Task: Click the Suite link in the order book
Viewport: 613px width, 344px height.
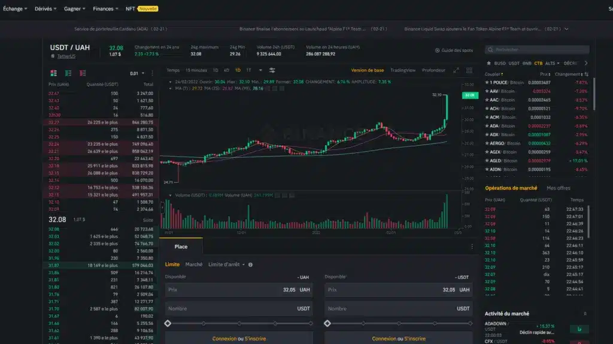Action: [148, 220]
